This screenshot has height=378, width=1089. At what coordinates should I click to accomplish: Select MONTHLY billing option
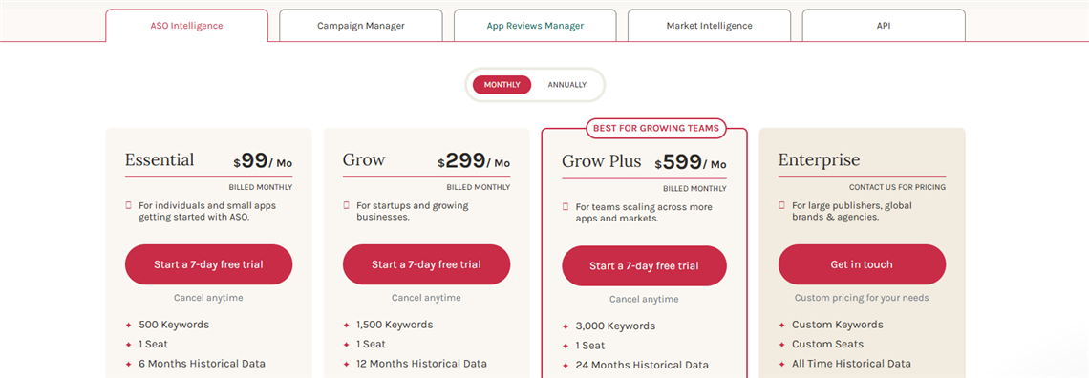(x=502, y=85)
